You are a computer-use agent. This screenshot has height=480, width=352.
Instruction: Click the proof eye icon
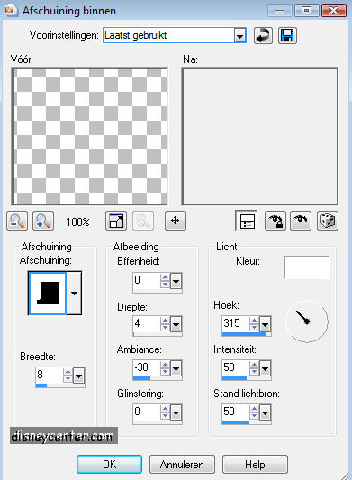301,221
